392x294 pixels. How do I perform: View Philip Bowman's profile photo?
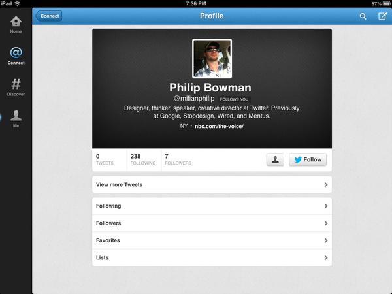tap(212, 59)
